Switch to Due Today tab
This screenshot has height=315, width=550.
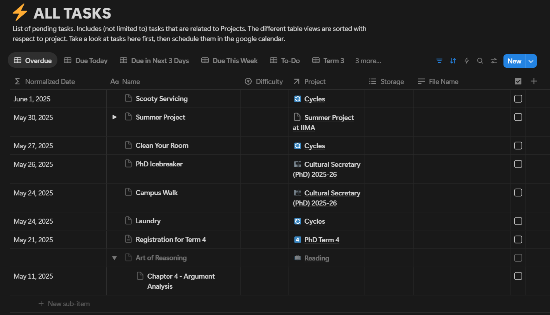click(x=86, y=61)
